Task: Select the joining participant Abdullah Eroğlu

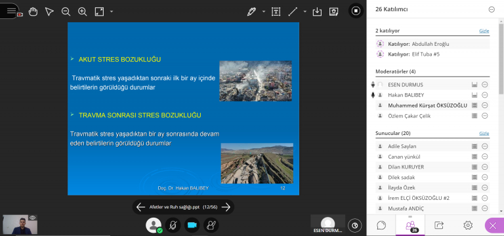Action: (433, 44)
